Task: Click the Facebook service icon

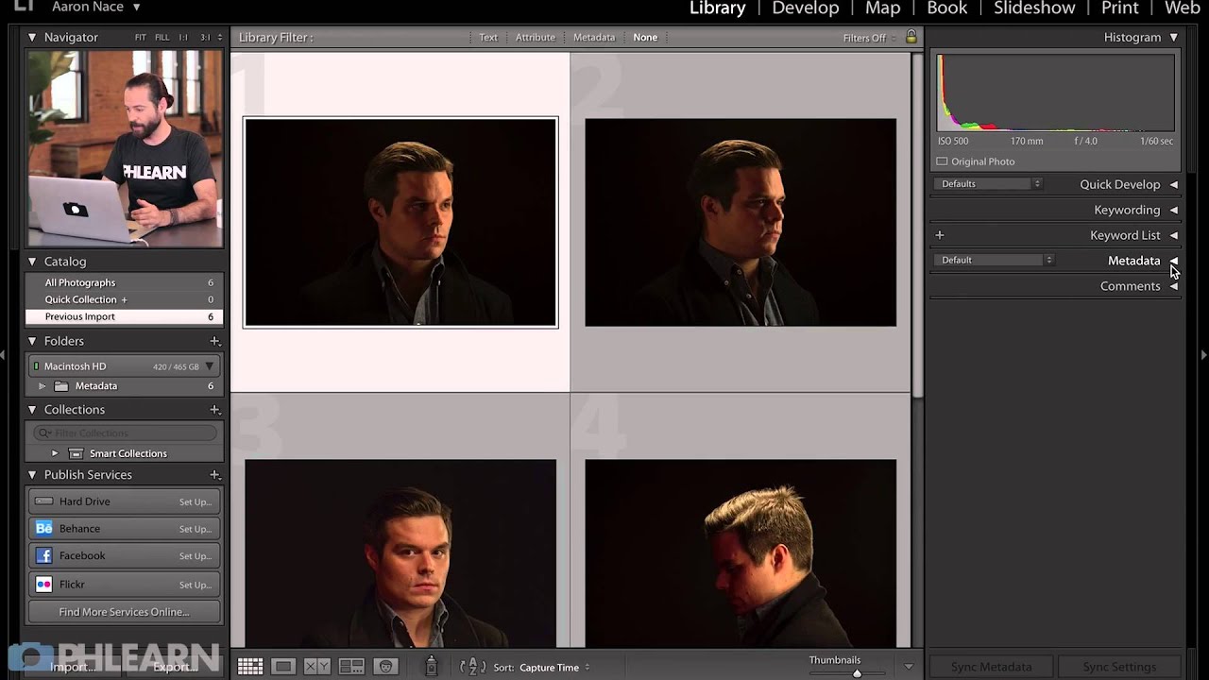Action: (43, 556)
